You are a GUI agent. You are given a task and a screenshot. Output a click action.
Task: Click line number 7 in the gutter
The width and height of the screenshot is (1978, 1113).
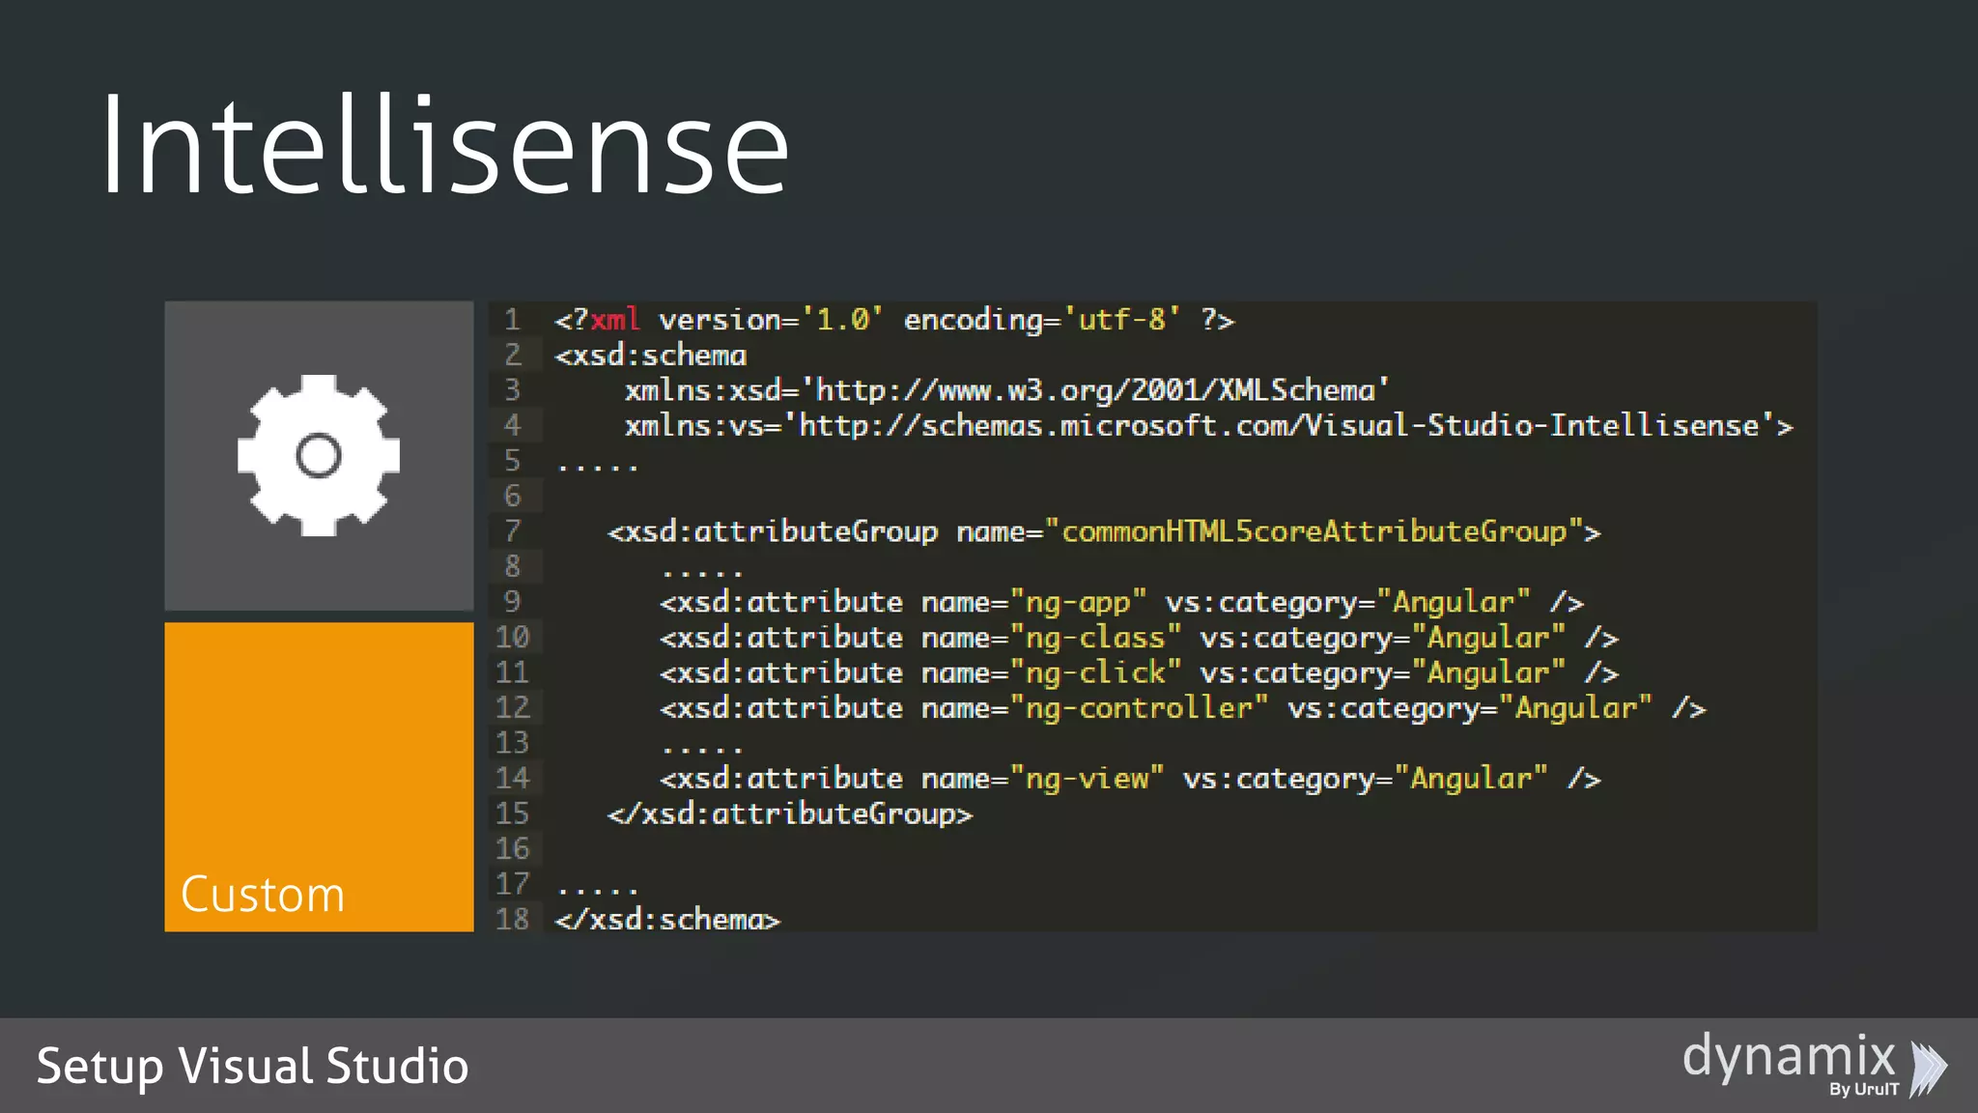[x=513, y=531]
